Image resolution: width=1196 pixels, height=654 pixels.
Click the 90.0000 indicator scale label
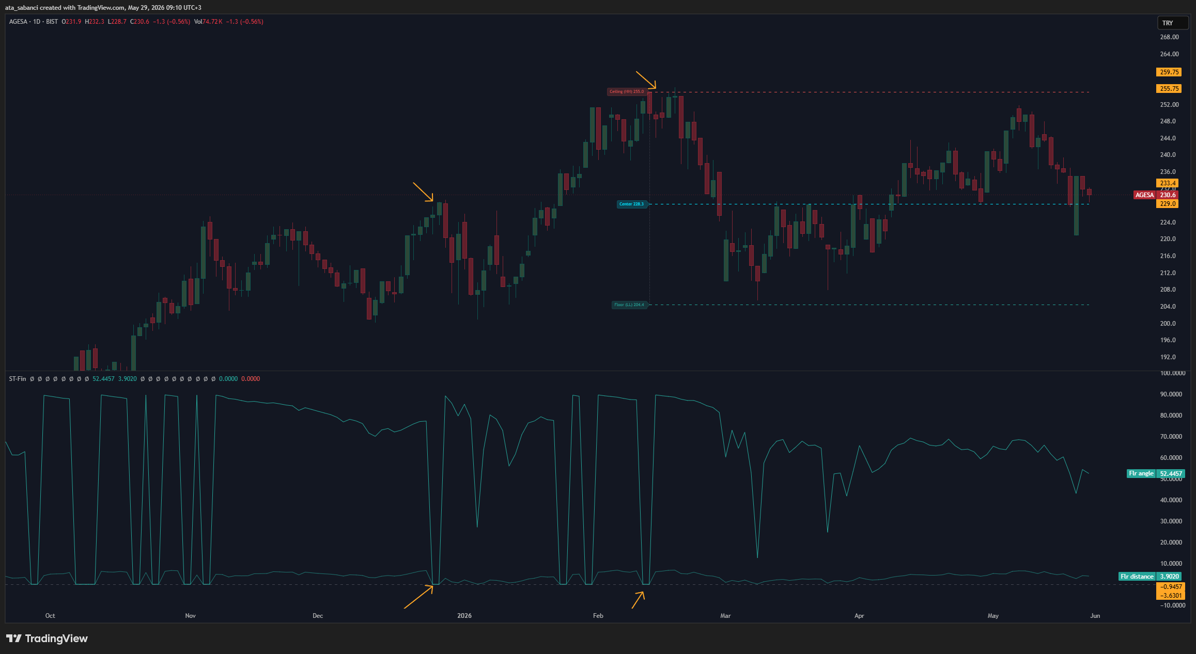pos(1171,394)
